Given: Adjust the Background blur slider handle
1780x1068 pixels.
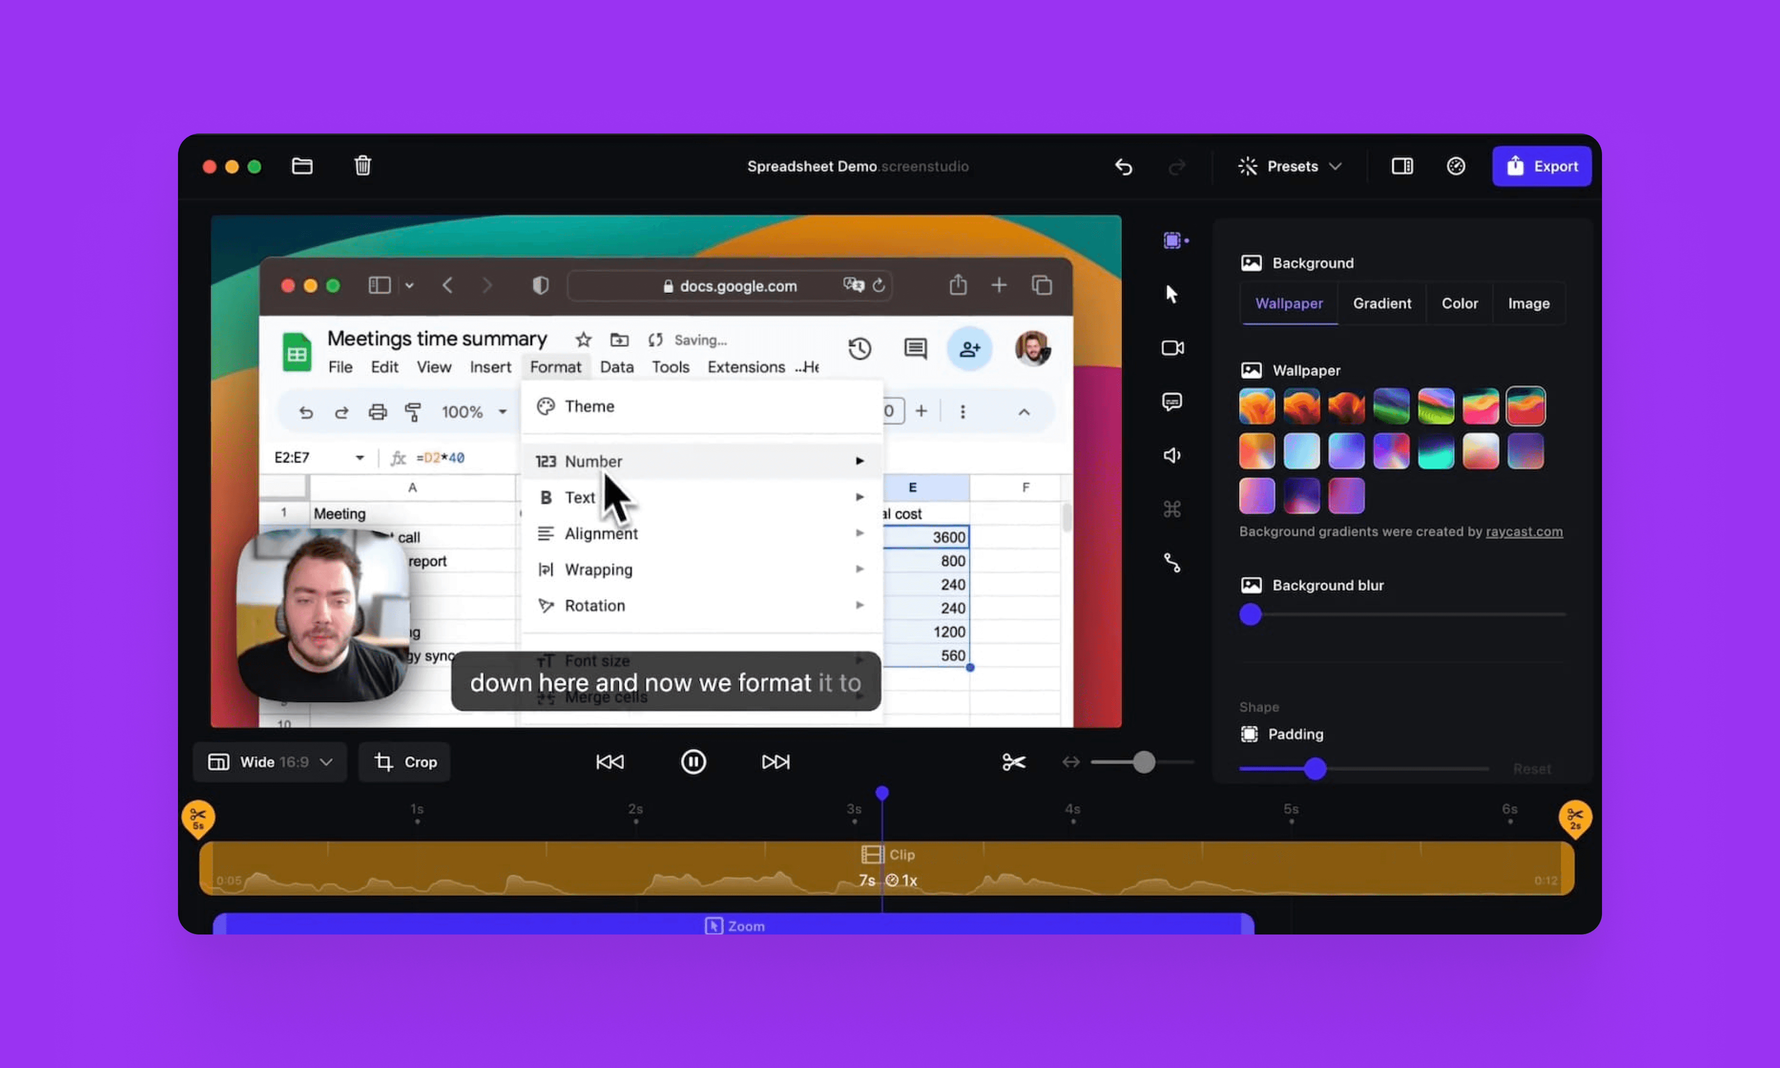Looking at the screenshot, I should tap(1250, 614).
